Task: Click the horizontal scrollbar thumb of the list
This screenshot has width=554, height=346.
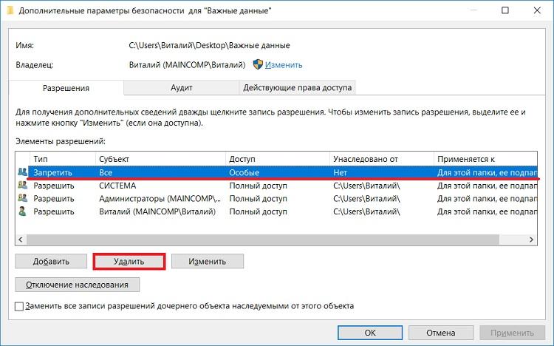Action: click(263, 240)
